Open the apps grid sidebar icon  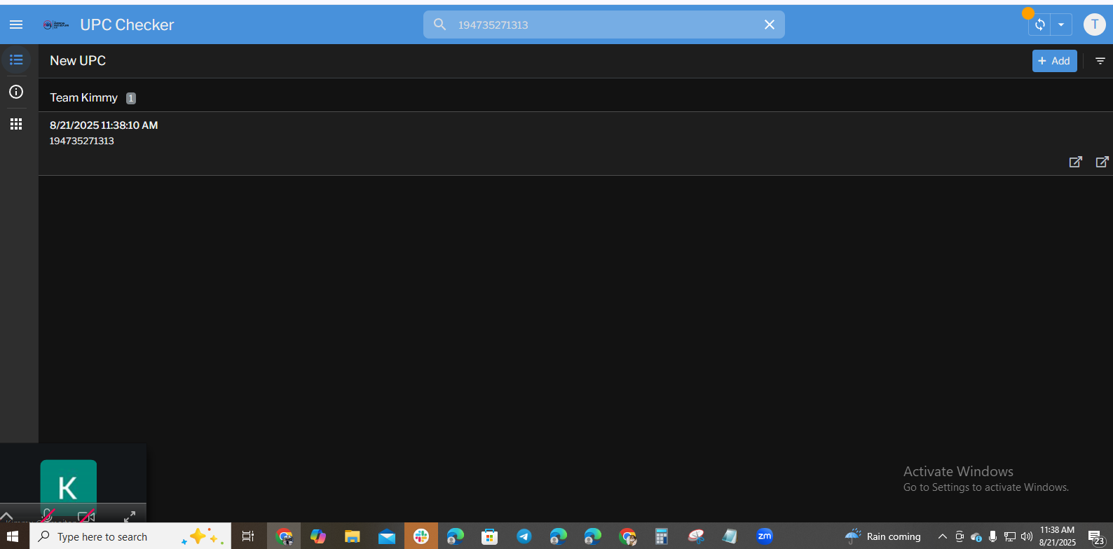click(x=16, y=124)
